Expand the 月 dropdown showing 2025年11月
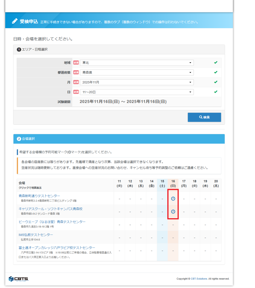 137,82
